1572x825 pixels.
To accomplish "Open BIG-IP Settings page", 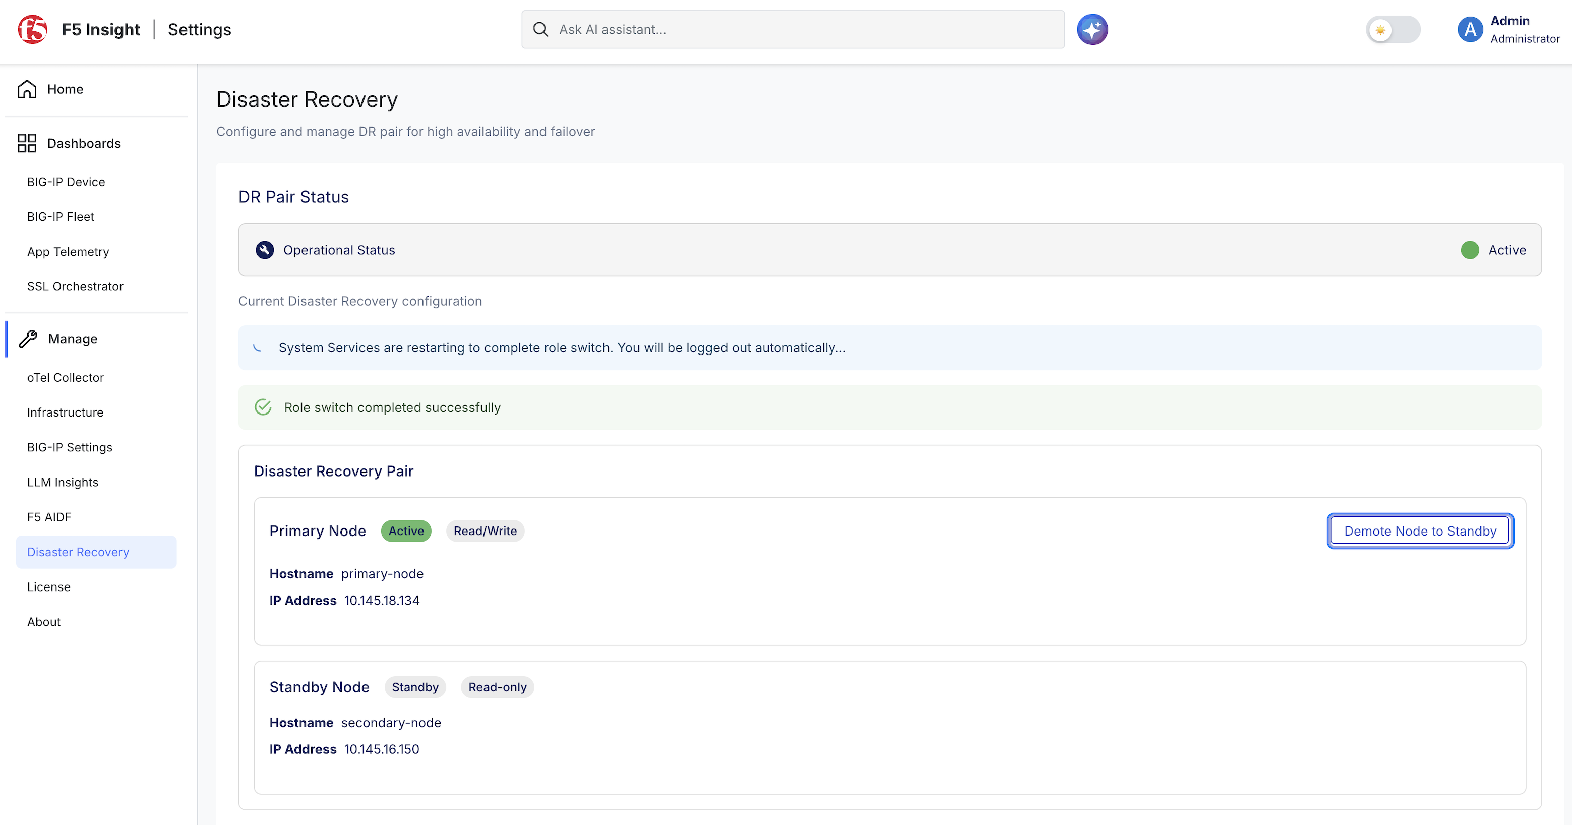I will pyautogui.click(x=70, y=447).
